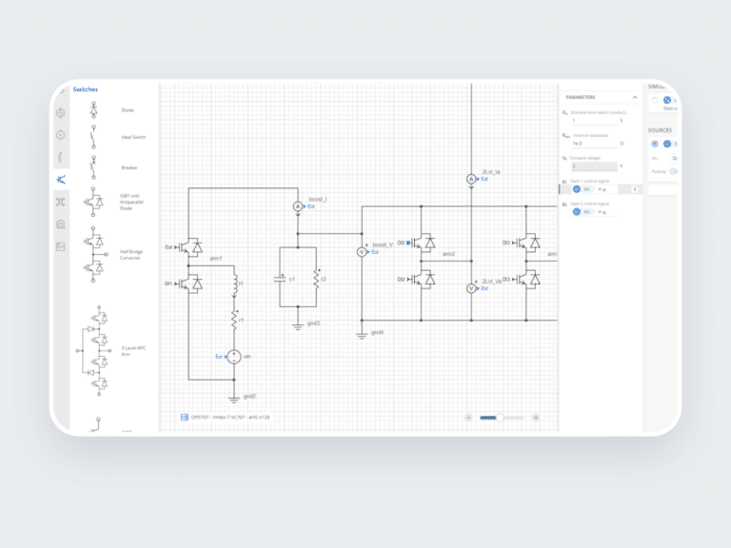
Task: Select capacitor c1 in the schematic
Action: tap(280, 279)
